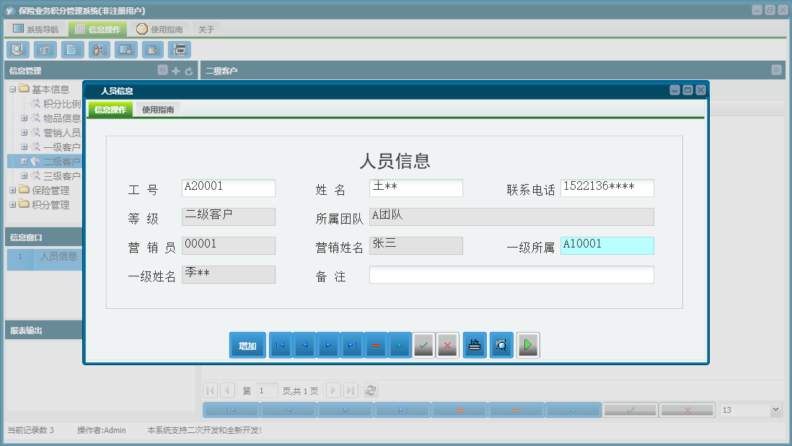Viewport: 792px width, 446px height.
Task: Select the search tool in the main toolbar
Action: (x=17, y=49)
